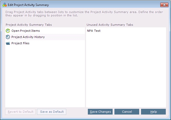The height and width of the screenshot is (120, 171).
Task: Click the Open Project Items clock icon
Action: (x=8, y=31)
